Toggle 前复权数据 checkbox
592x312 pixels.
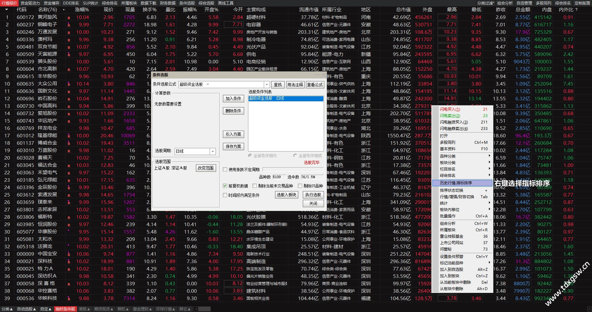click(x=225, y=186)
